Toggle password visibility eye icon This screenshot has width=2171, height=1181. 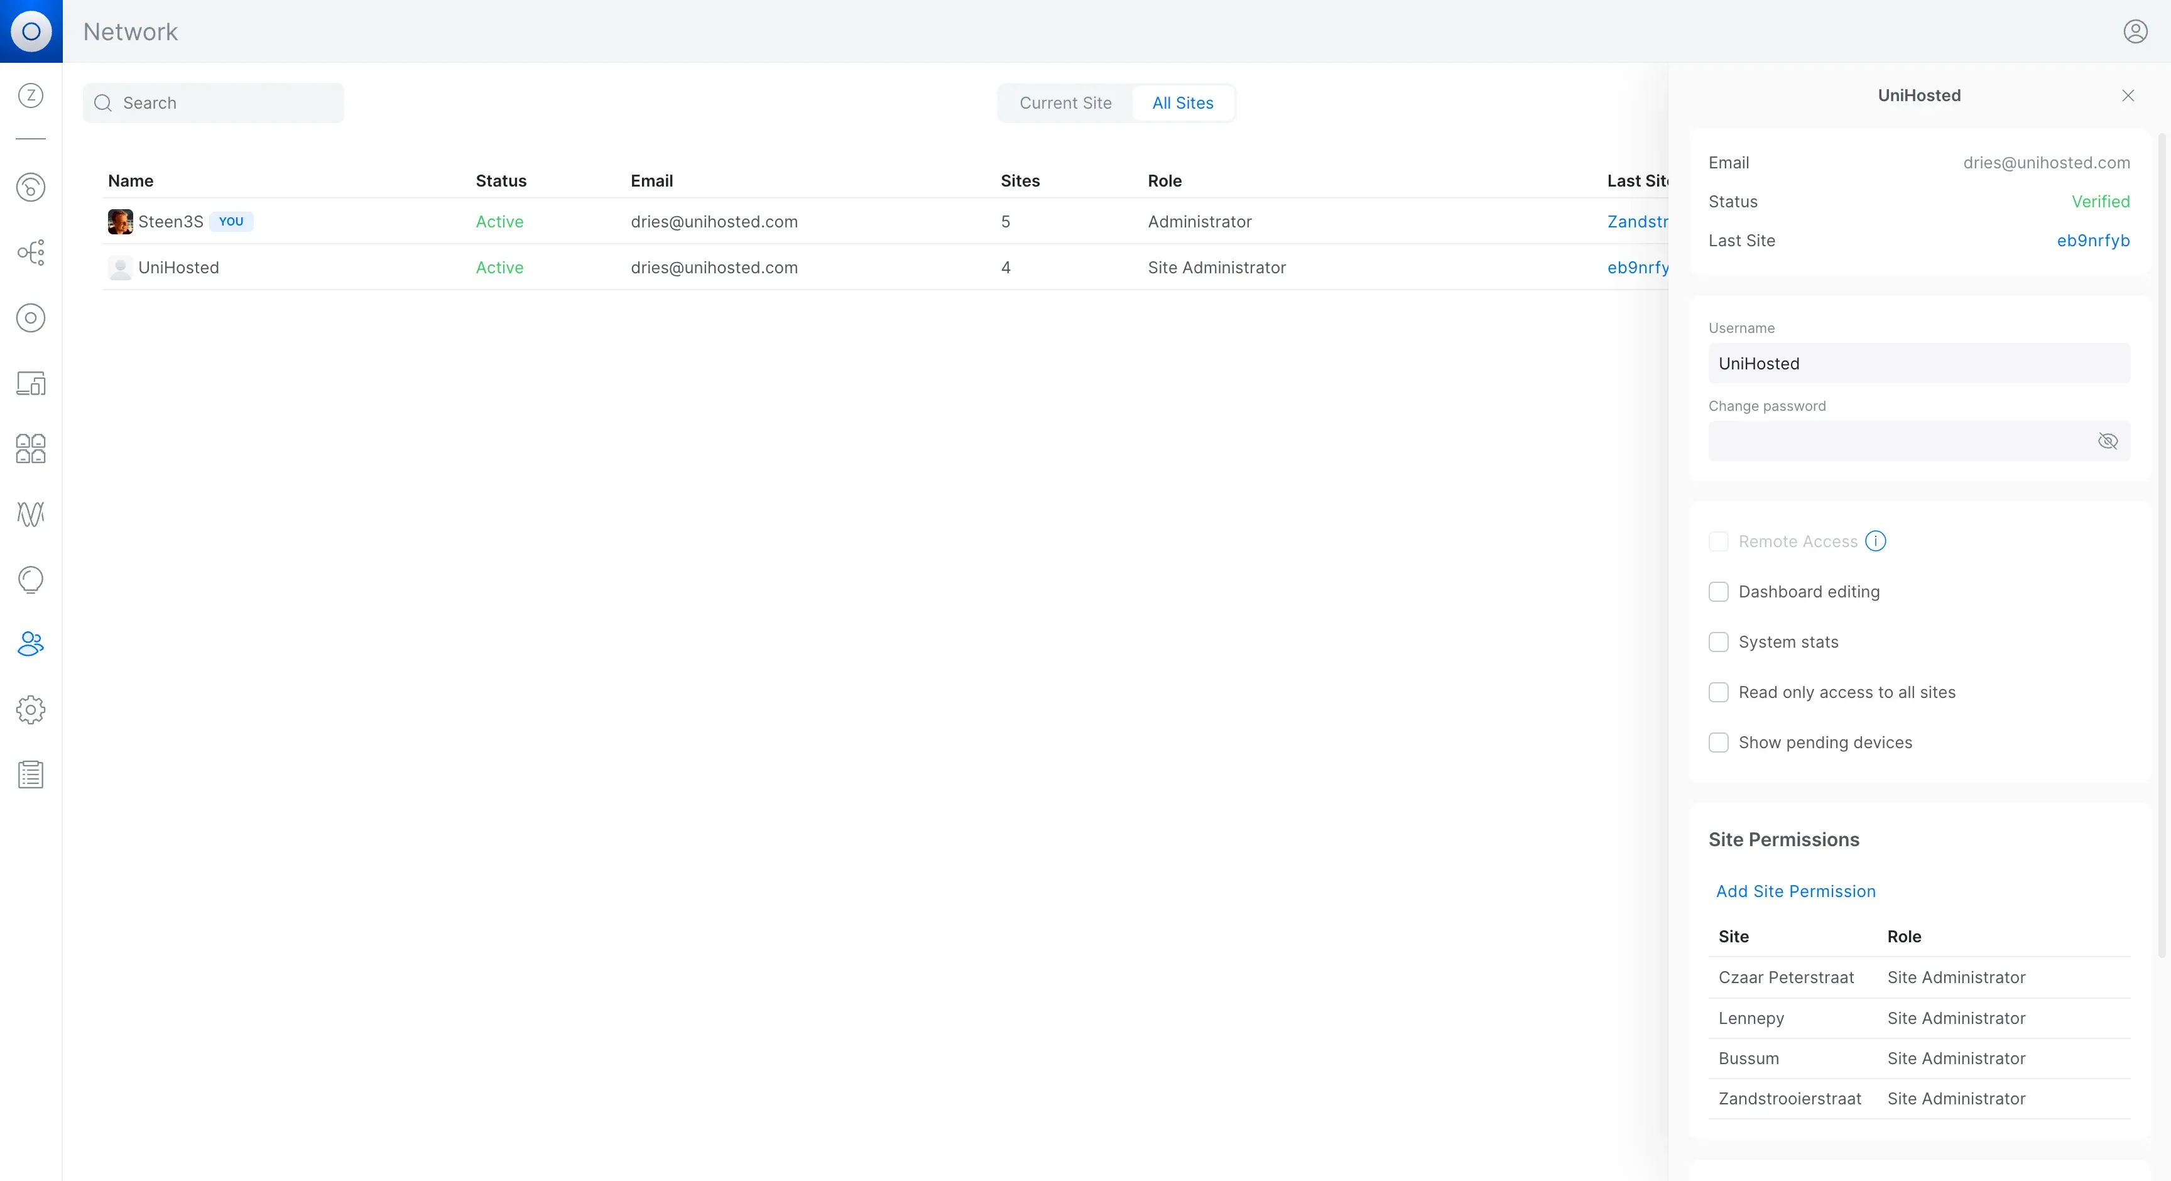[2107, 441]
